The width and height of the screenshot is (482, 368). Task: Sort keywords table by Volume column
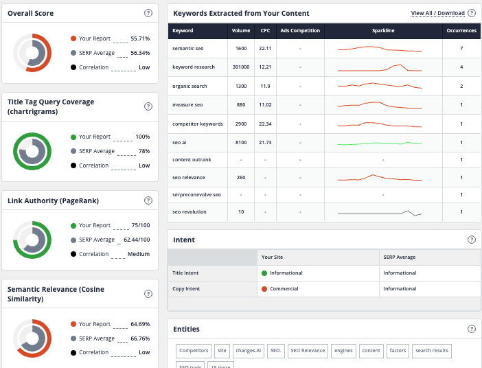pos(241,31)
